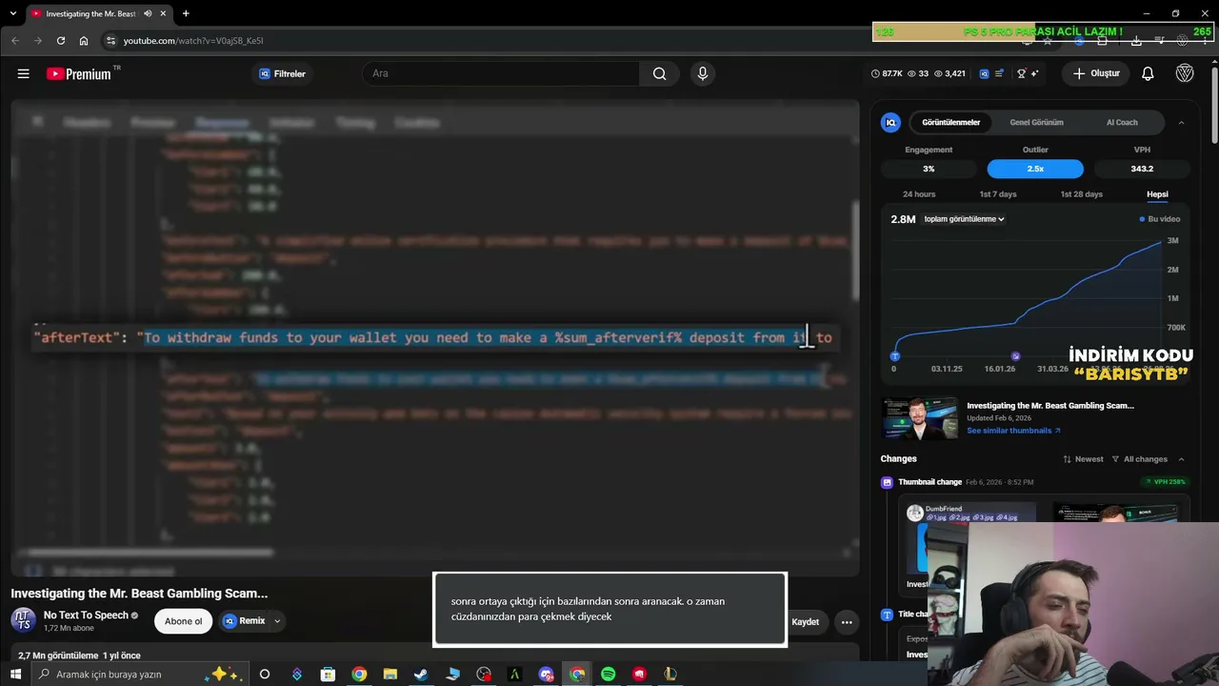
Task: Click the purple thumbnail-change marker on the chart
Action: [1015, 356]
